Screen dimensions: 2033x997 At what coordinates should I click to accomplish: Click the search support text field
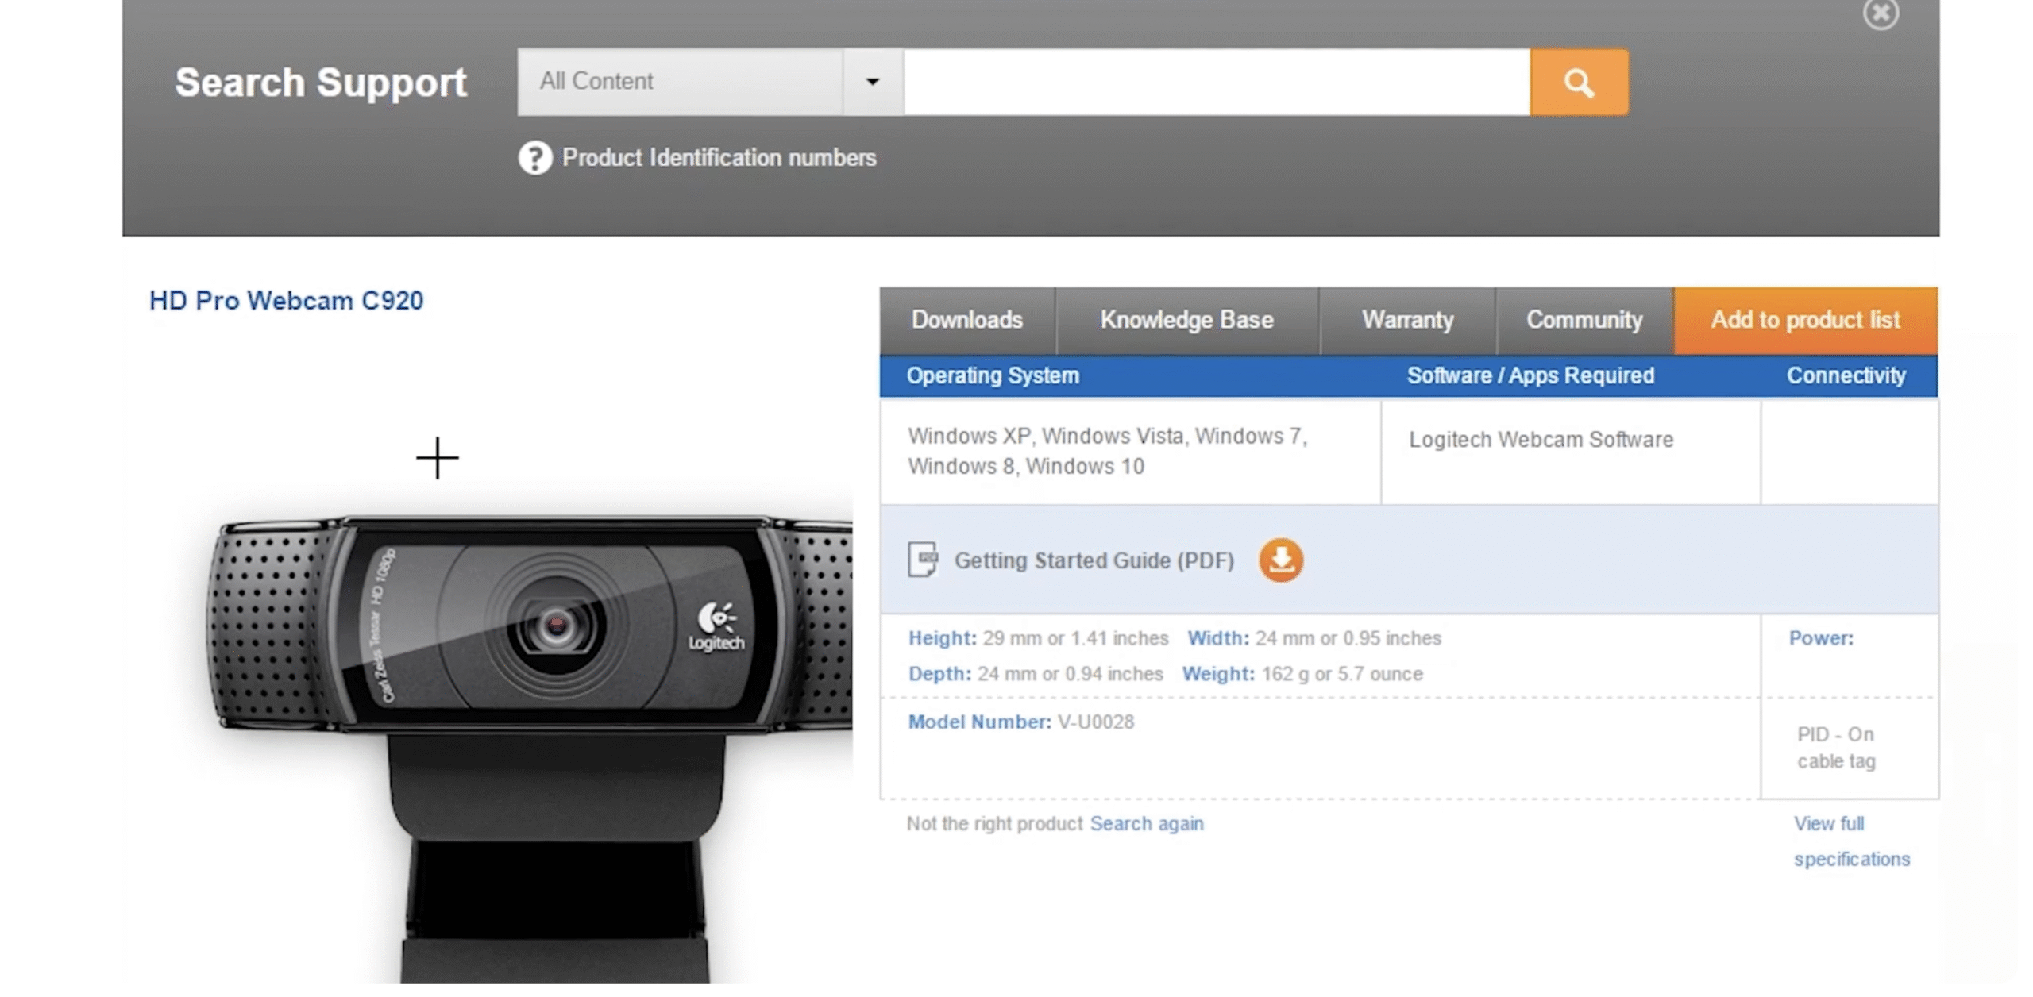(x=1216, y=83)
